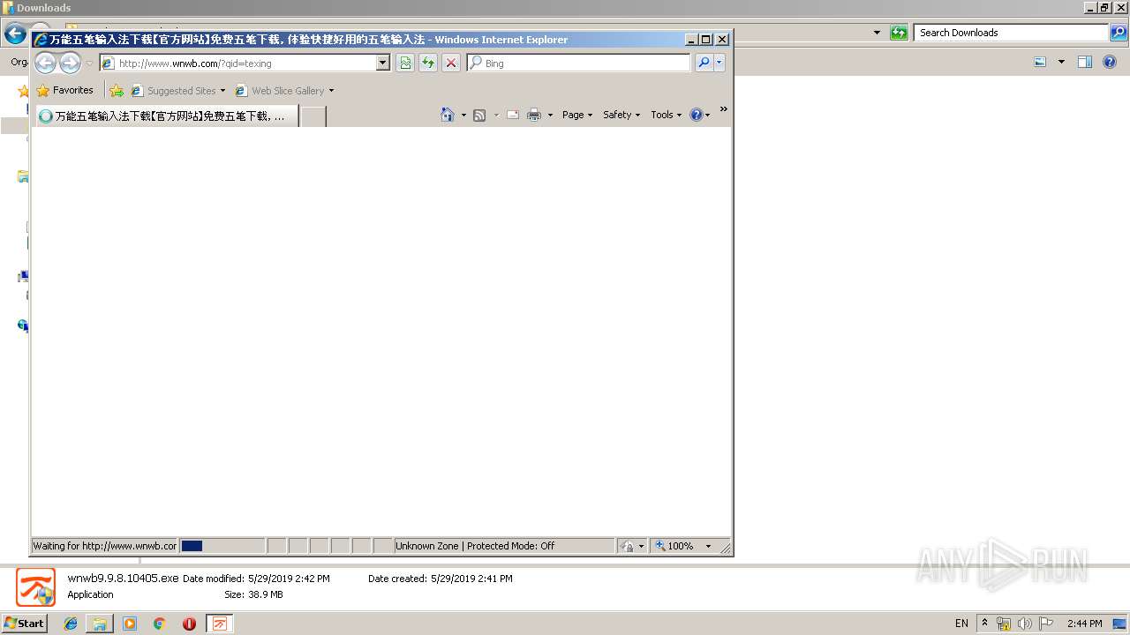Viewport: 1130px width, 635px height.
Task: Open Internet Explorer from taskbar
Action: click(72, 624)
